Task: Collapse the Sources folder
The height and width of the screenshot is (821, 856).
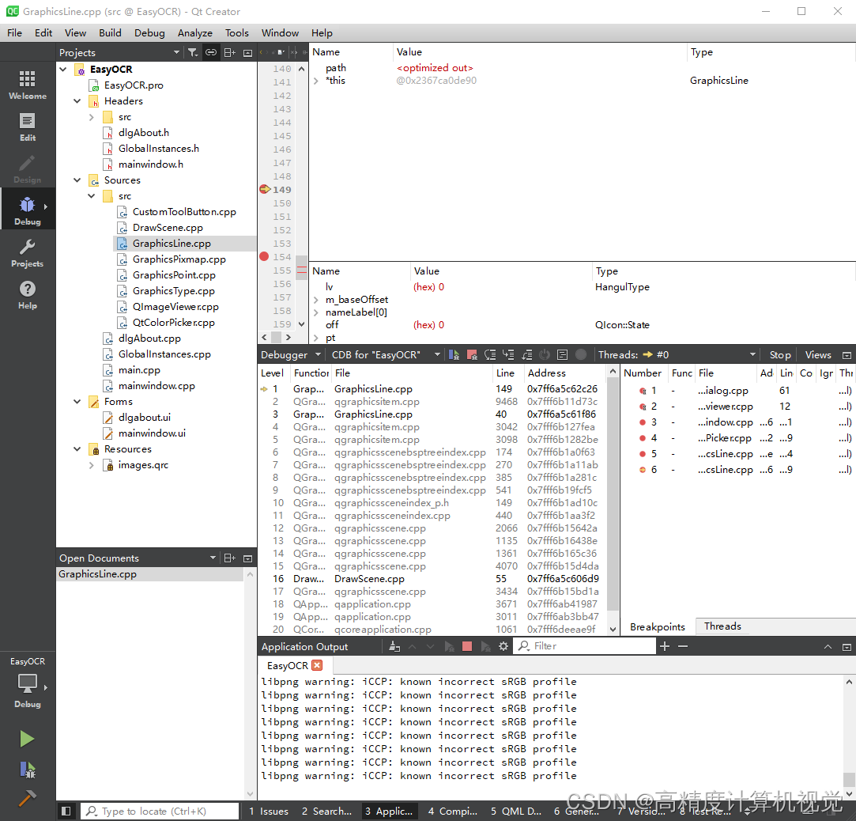Action: [77, 180]
